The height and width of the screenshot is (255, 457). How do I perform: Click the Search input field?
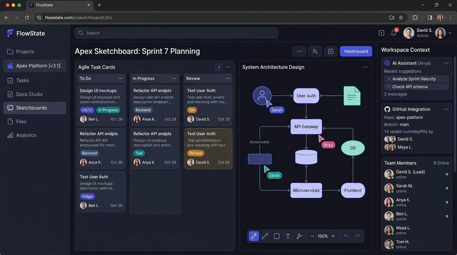coord(176,33)
